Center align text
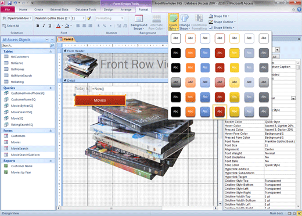The width and height of the screenshot is (302, 216). [84, 26]
